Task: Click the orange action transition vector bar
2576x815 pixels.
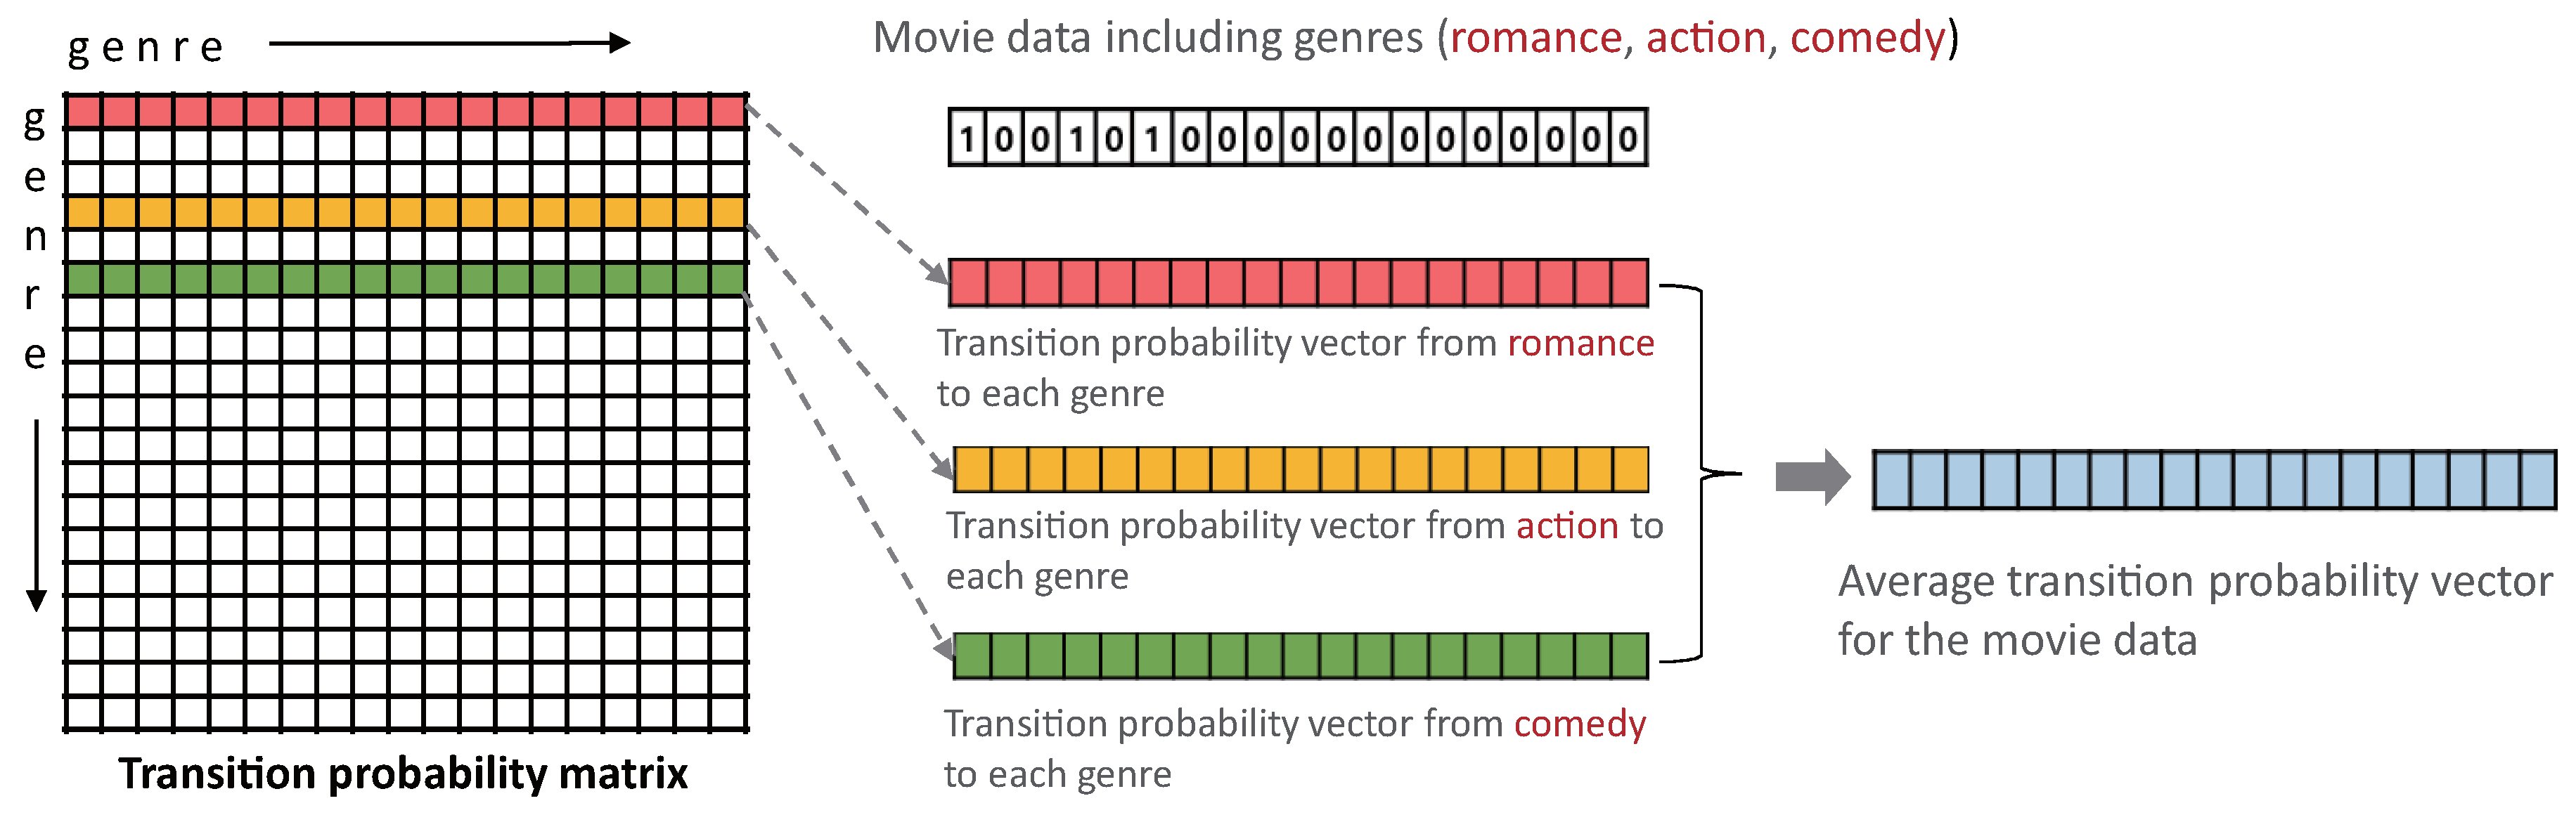Action: 1300,469
